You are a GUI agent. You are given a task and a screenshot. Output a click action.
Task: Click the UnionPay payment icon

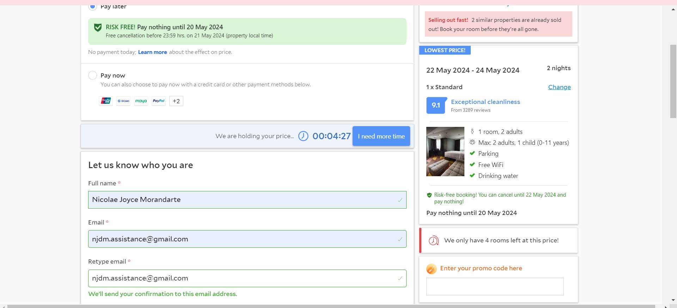pos(106,101)
